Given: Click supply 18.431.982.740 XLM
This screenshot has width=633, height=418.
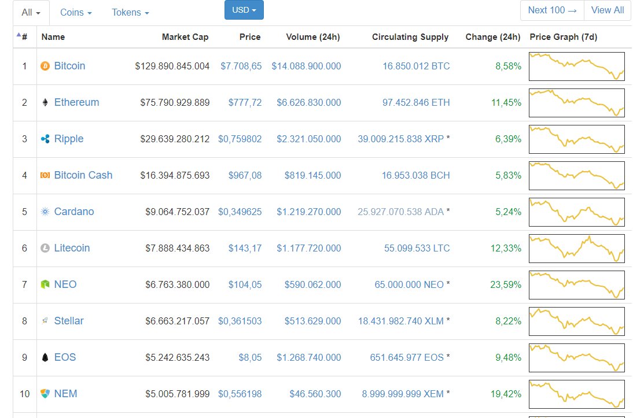Looking at the screenshot, I should 401,321.
